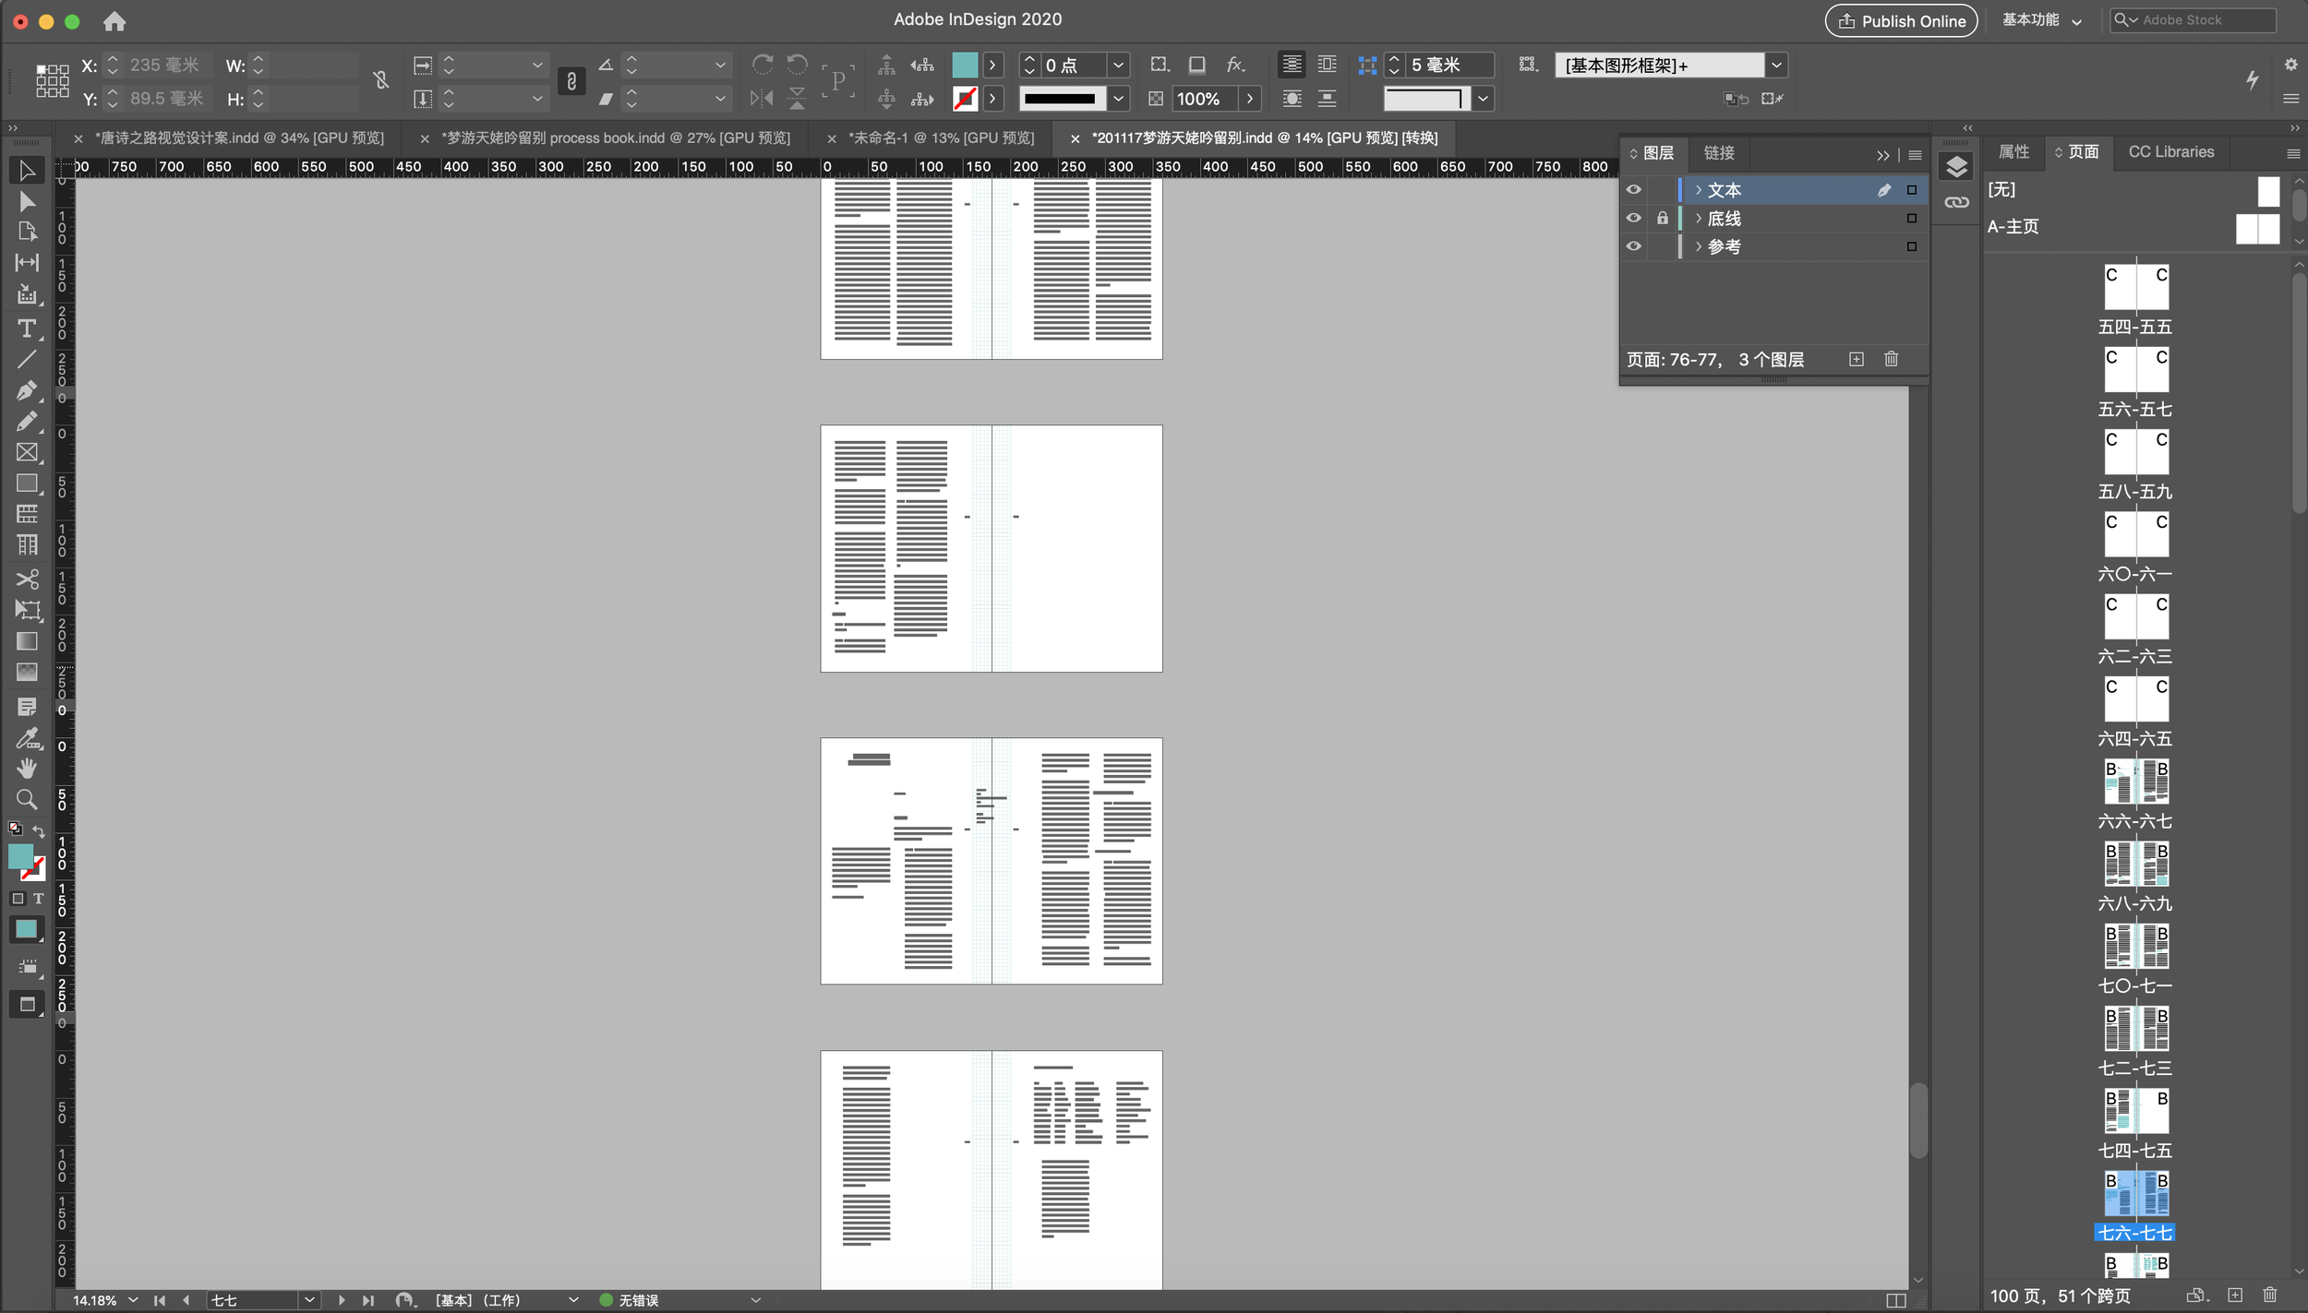The image size is (2308, 1313).
Task: Select the Line tool
Action: tap(27, 359)
